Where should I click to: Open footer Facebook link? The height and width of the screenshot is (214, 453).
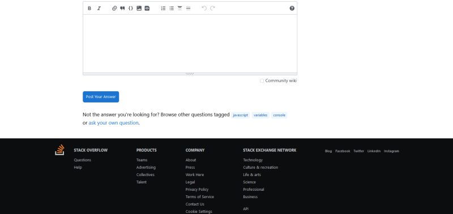pos(343,151)
